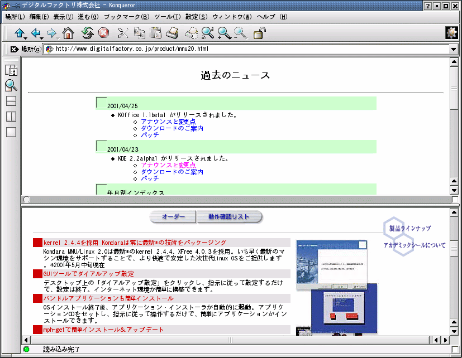Copy selection using toolbar icon

[x=139, y=33]
